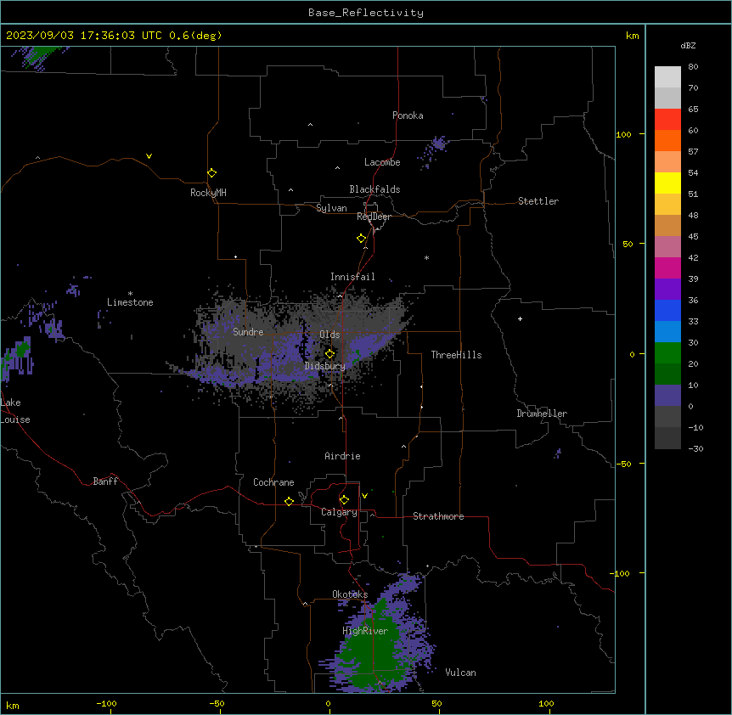This screenshot has width=732, height=715.
Task: Select the blue 33-36 dBZ legend swatch
Action: (667, 310)
